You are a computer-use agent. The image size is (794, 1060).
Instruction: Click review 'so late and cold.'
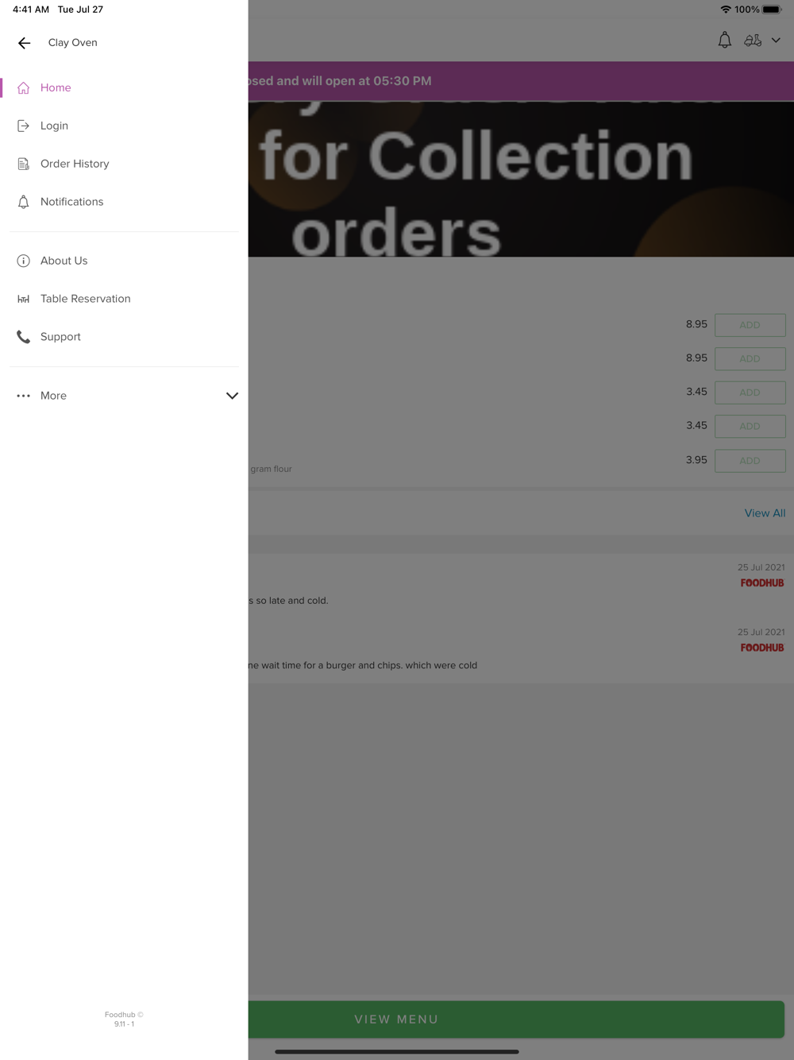289,601
